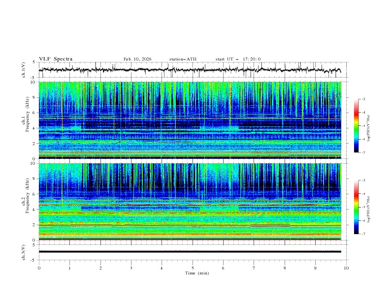The height and width of the screenshot is (301, 390).
Task: Click the "station=ATH" label
Action: coord(183,59)
